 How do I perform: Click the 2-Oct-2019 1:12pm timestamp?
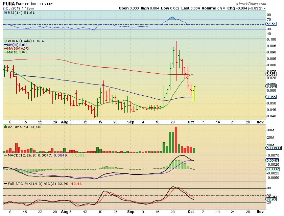point(18,8)
